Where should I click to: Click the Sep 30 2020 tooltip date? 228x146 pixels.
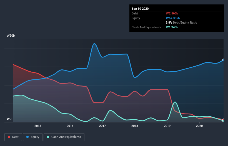[140, 9]
